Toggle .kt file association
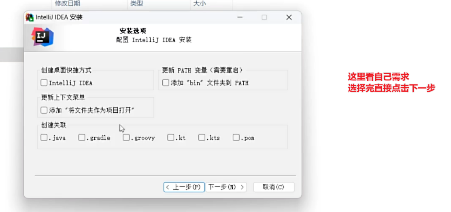Screen dimensions: 451x212 [x=171, y=138]
